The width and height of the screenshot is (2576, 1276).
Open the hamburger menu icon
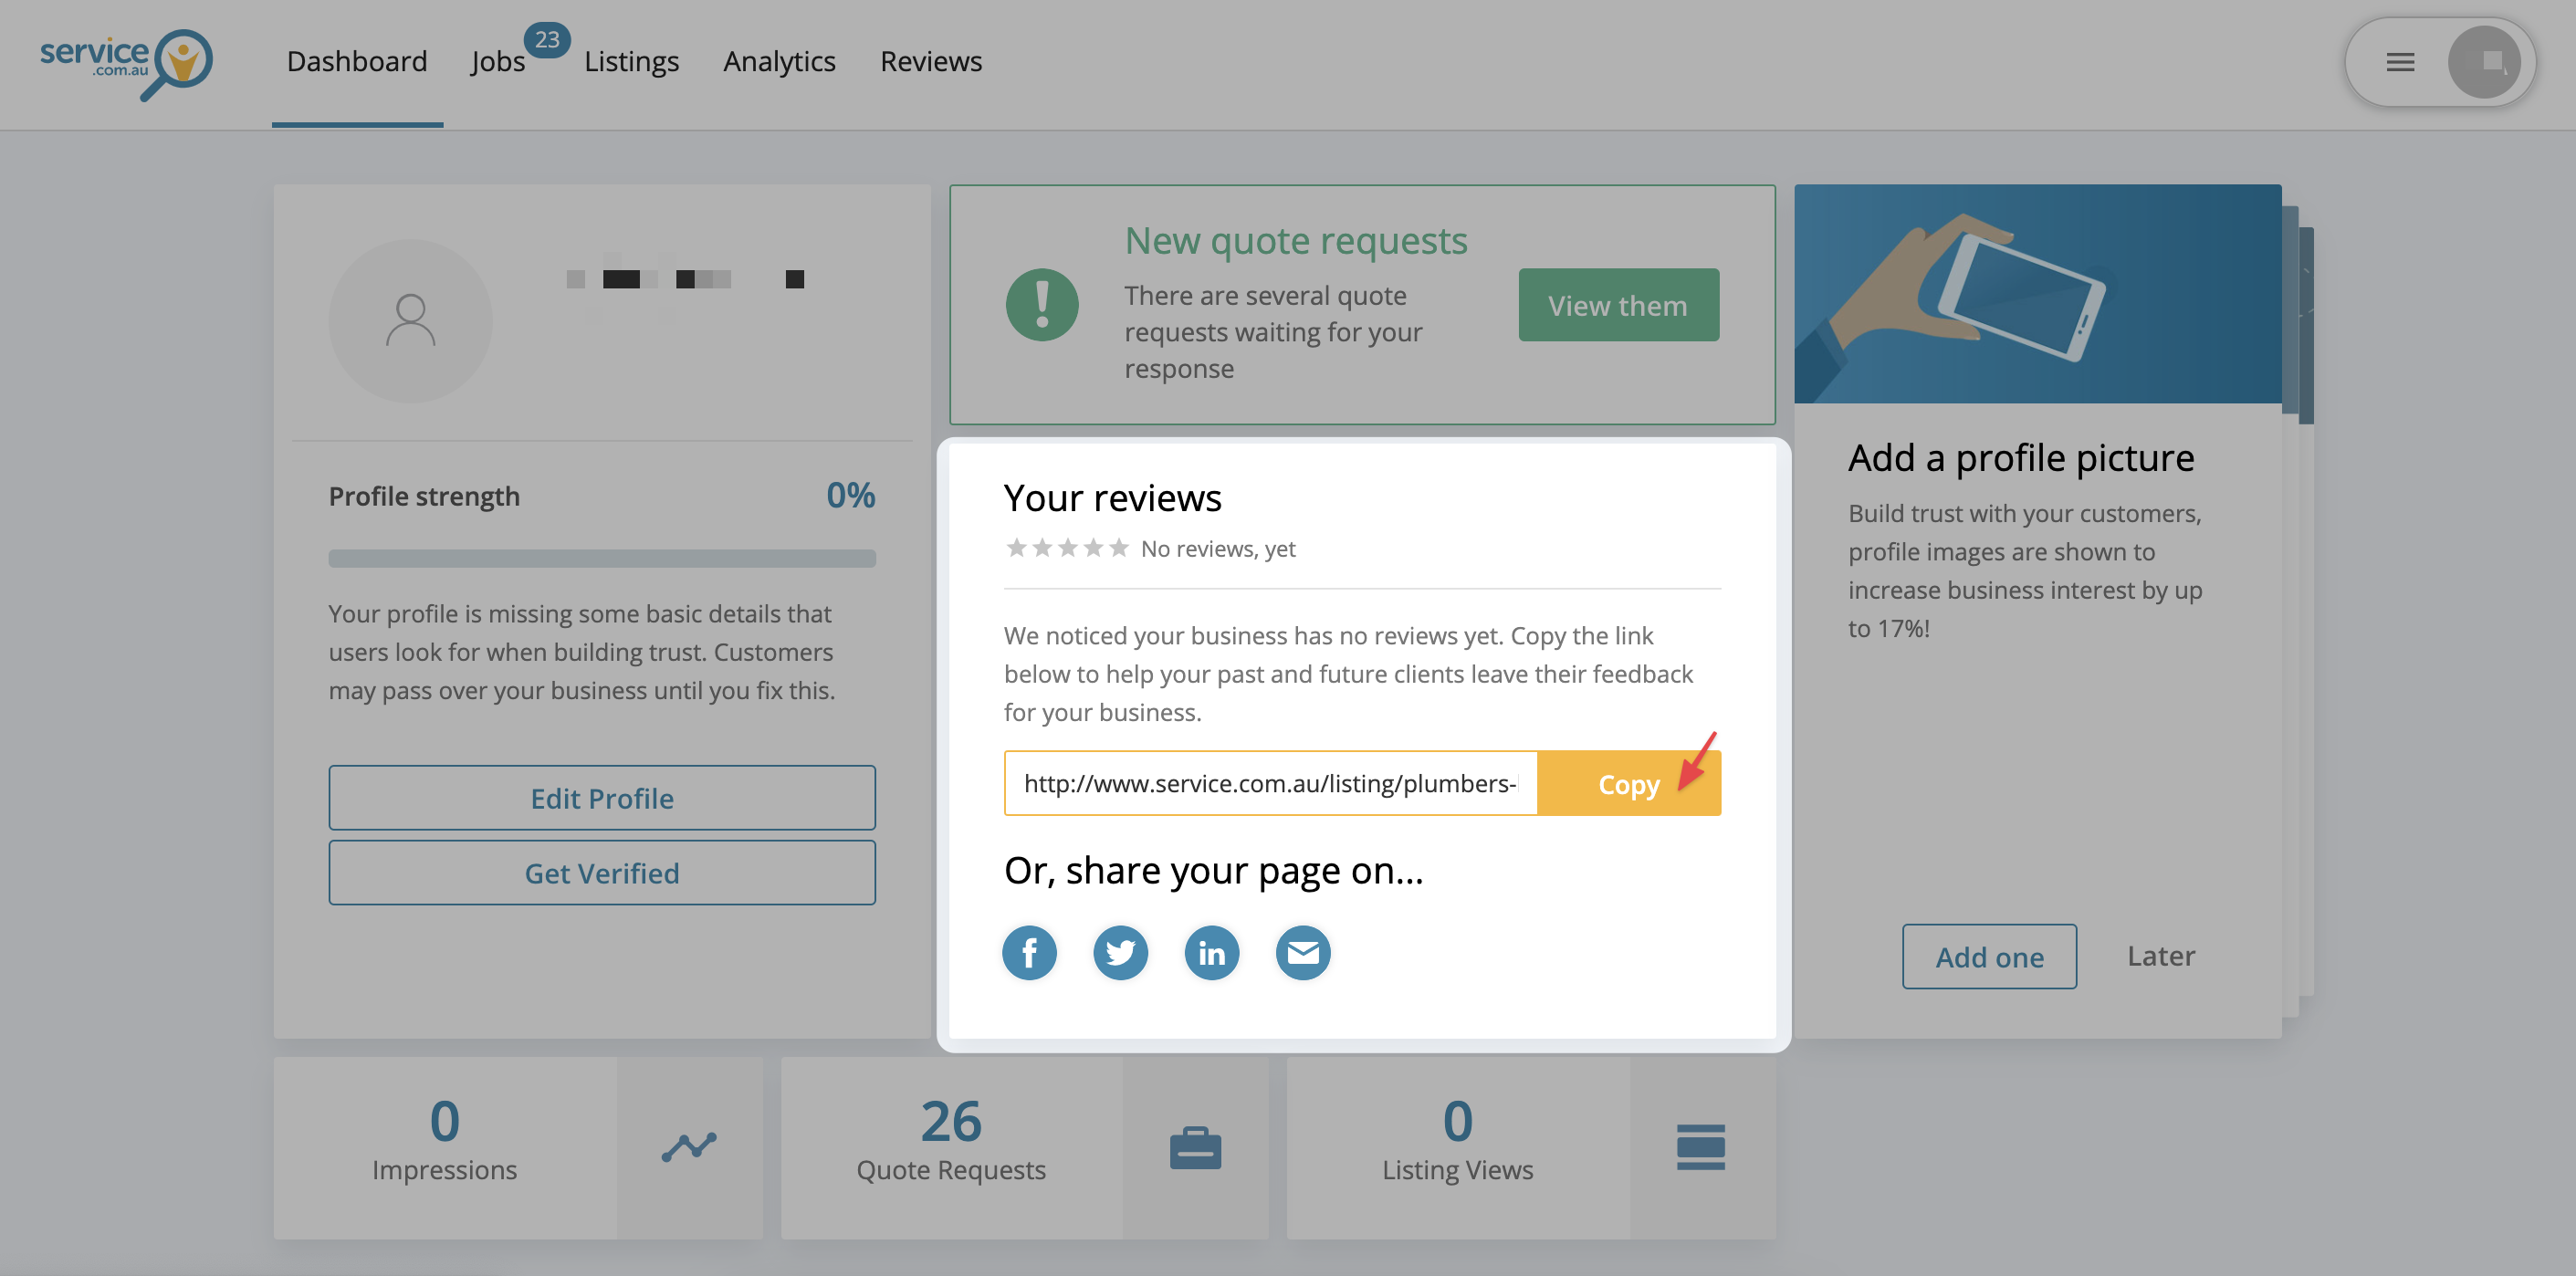(2400, 62)
